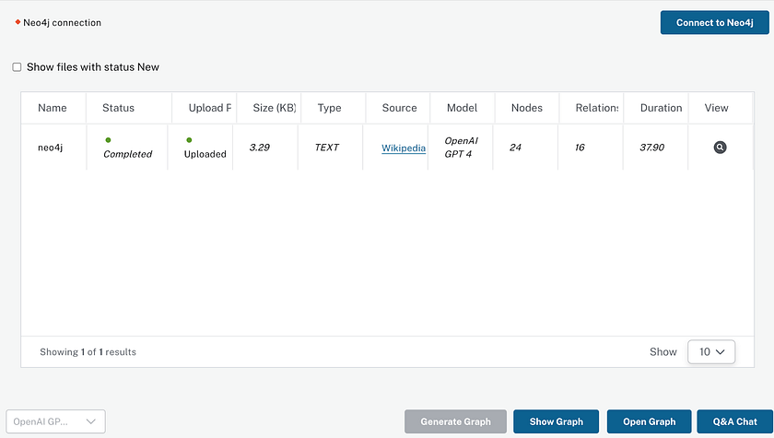Click the red Neo4j connection status indicator

point(18,22)
